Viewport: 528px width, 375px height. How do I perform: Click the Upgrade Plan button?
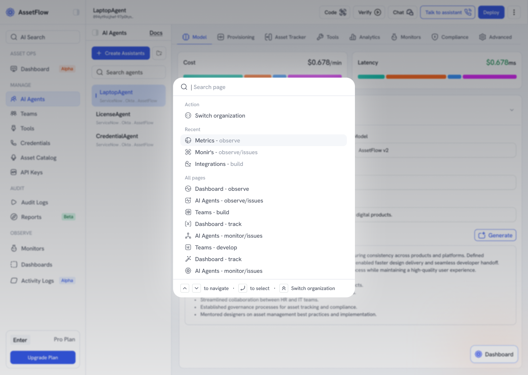click(43, 357)
